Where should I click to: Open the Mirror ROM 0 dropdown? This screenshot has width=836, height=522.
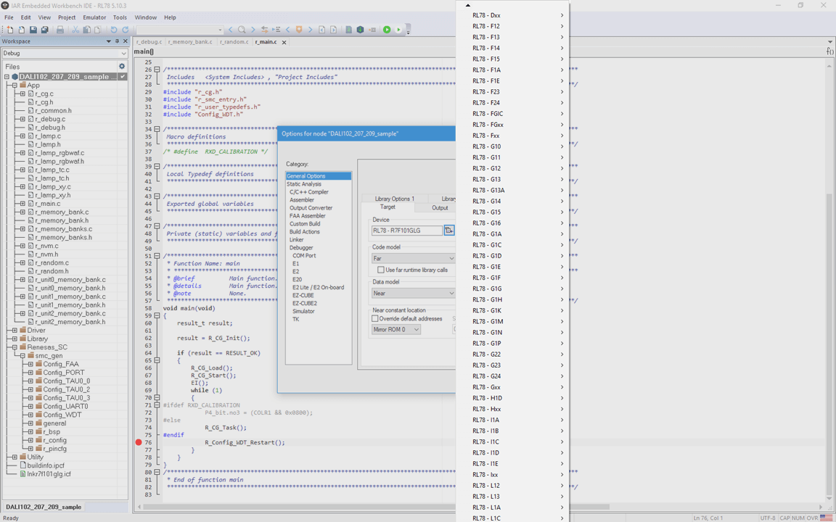[396, 330]
